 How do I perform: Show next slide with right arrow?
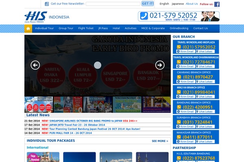coord(160,65)
